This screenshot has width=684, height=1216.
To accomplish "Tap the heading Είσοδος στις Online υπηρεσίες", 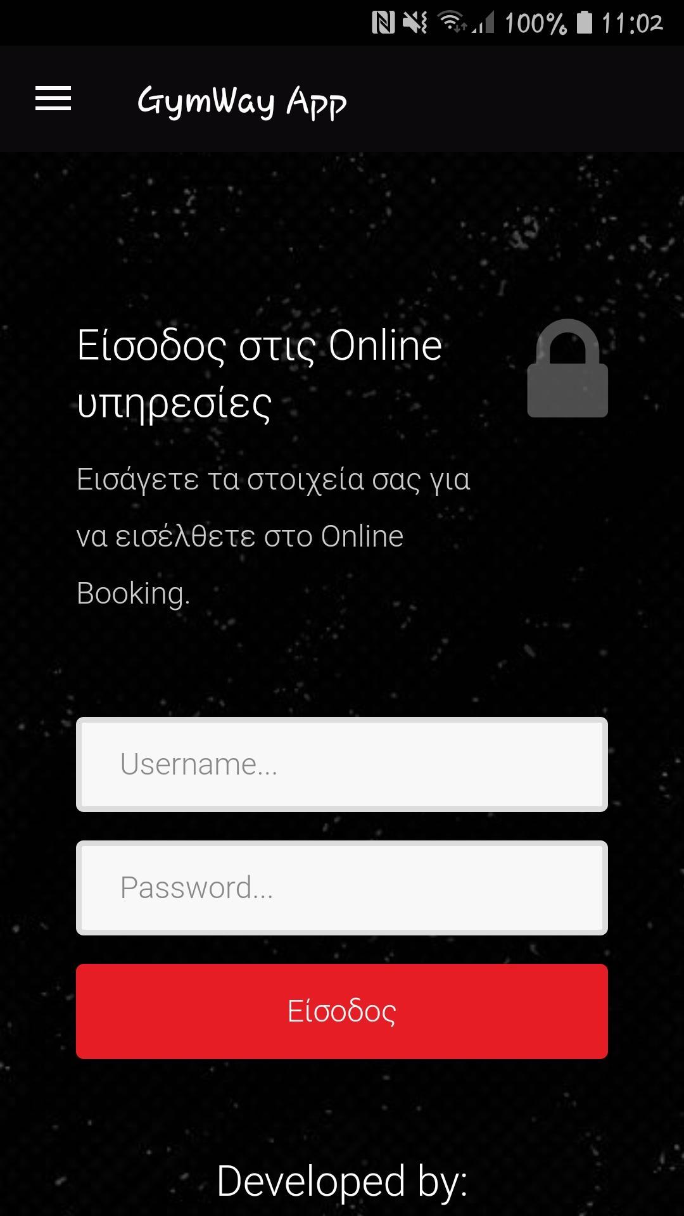I will (260, 375).
